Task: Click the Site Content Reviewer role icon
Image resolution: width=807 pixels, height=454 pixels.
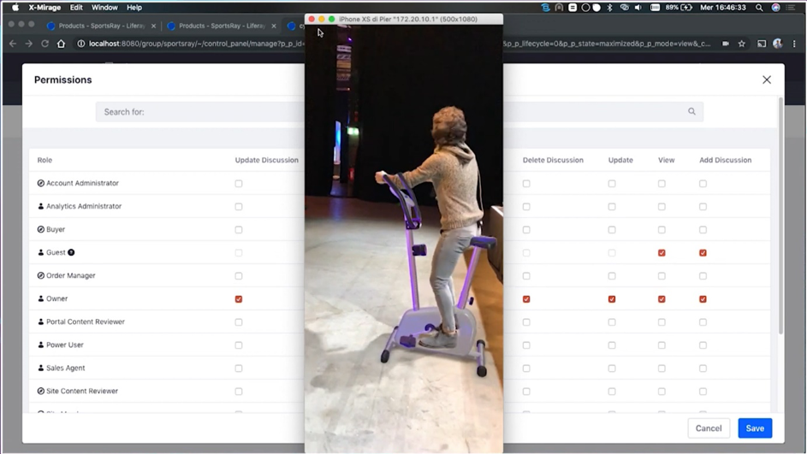Action: (x=41, y=392)
